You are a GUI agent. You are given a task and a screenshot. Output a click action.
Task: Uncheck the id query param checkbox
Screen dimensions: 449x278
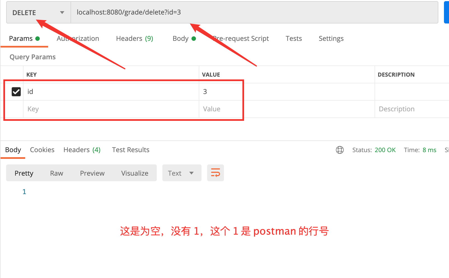16,92
